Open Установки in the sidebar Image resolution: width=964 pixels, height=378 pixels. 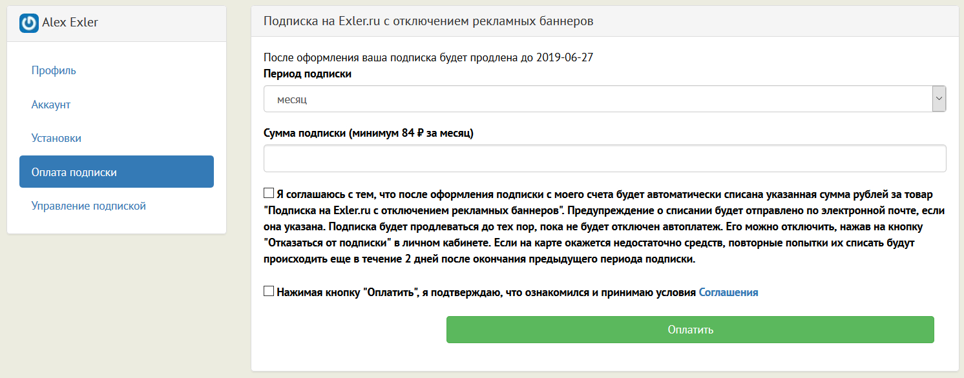[56, 138]
